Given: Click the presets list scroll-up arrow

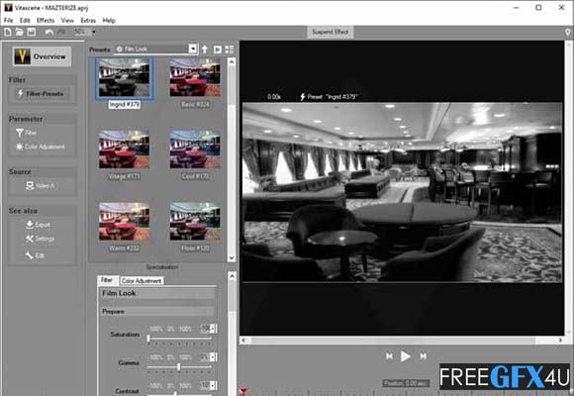Looking at the screenshot, I should [232, 61].
